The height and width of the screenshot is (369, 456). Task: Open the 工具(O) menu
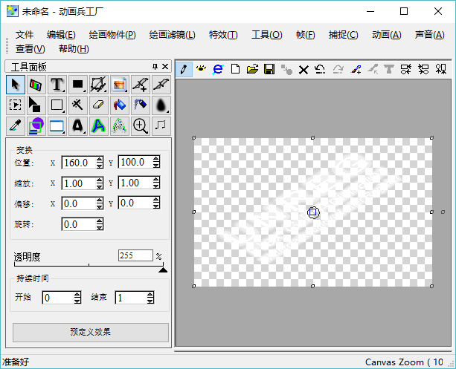click(266, 35)
